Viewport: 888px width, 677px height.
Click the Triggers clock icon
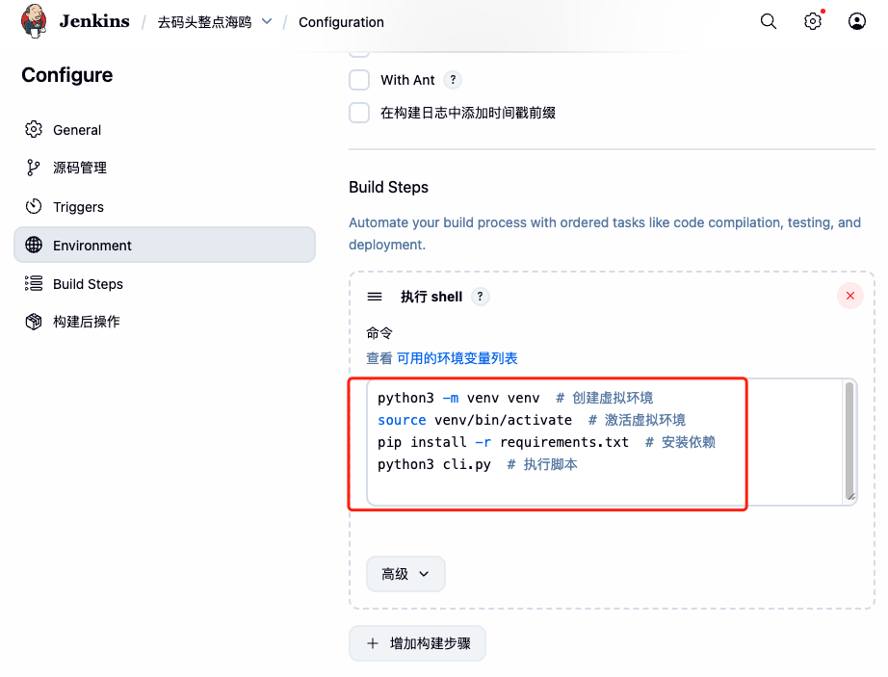click(34, 207)
